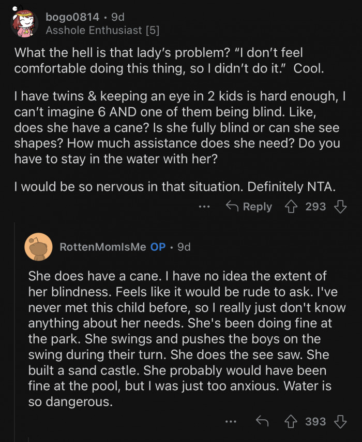Viewport: 362px width, 442px height.
Task: Click the 293 vote count
Action: 316,206
